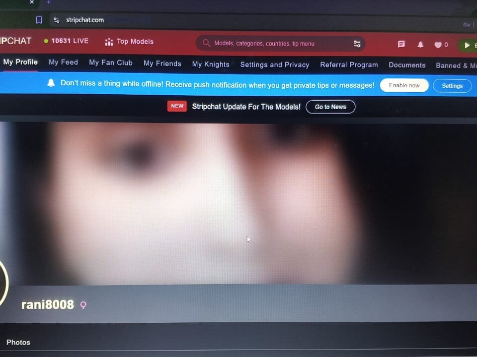477x357 pixels.
Task: Click the browser bookmark icon
Action: 39,20
